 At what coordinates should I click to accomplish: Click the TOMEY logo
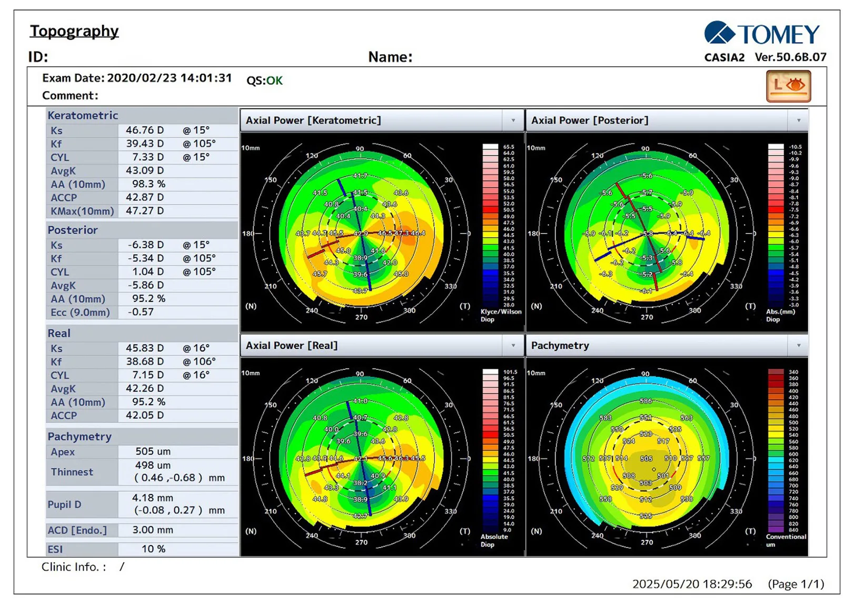point(762,33)
